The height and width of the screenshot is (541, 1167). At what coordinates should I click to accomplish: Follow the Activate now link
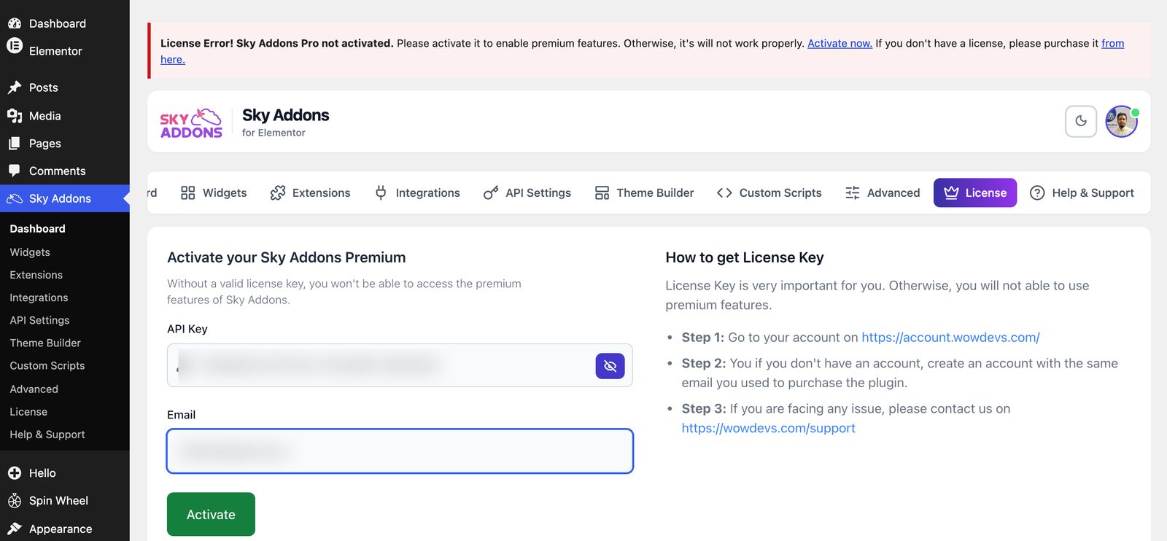click(x=840, y=43)
